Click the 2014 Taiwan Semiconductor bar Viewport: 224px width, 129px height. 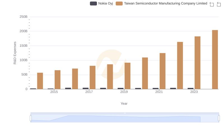pos(40,81)
